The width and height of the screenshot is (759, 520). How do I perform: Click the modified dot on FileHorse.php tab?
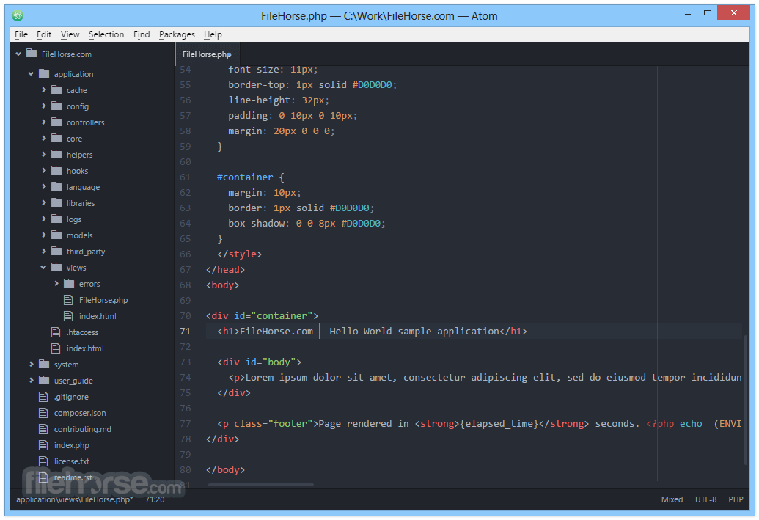(229, 55)
